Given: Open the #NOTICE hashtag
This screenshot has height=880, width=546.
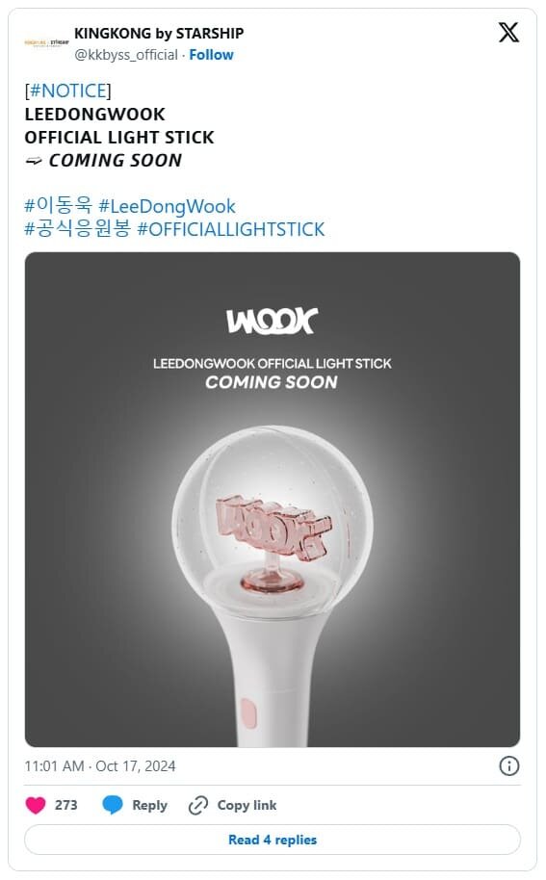Looking at the screenshot, I should click(68, 91).
